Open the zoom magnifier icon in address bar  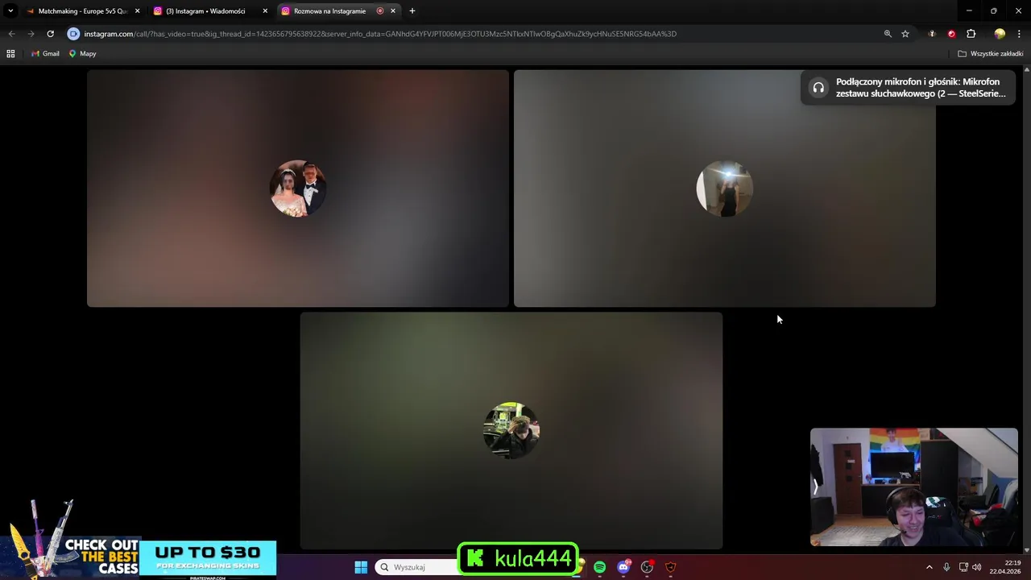[888, 34]
